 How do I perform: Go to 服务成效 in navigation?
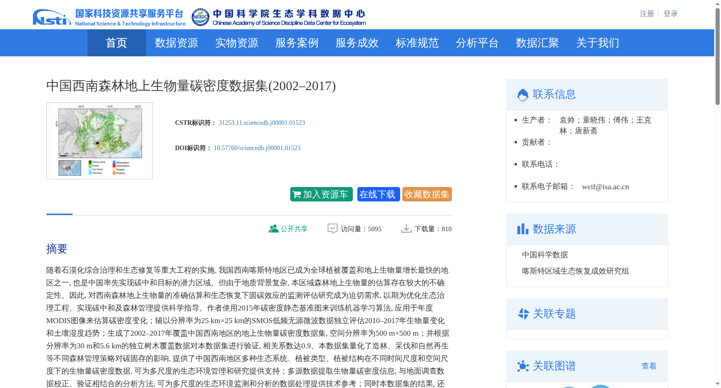point(357,43)
